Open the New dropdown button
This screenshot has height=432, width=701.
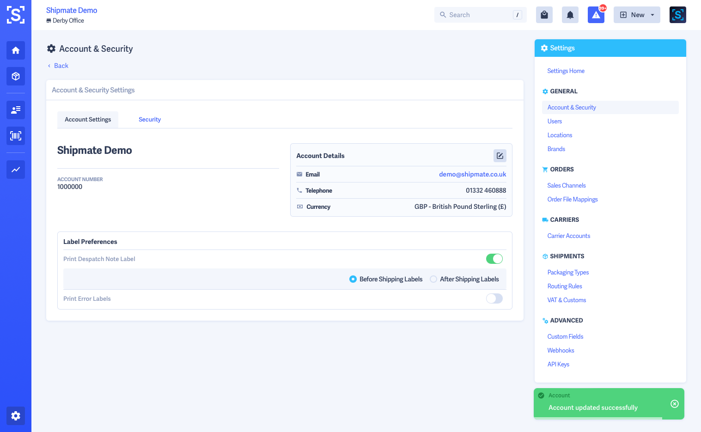(637, 15)
